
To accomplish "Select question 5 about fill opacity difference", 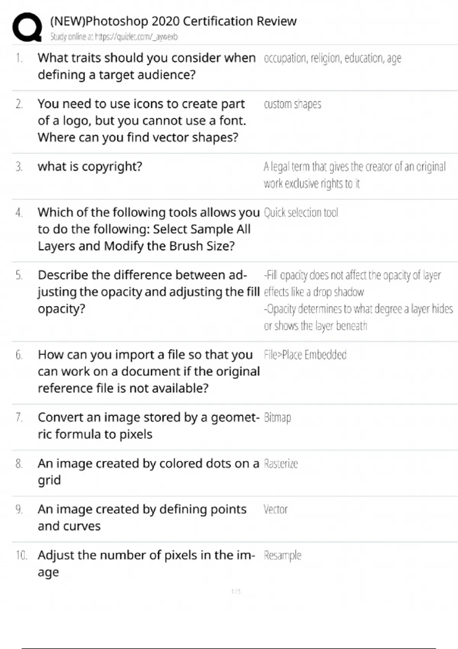I will pos(148,292).
